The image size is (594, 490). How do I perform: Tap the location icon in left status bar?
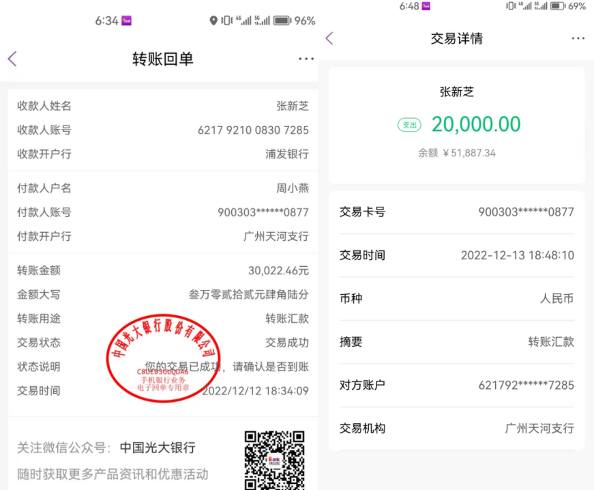pyautogui.click(x=213, y=21)
